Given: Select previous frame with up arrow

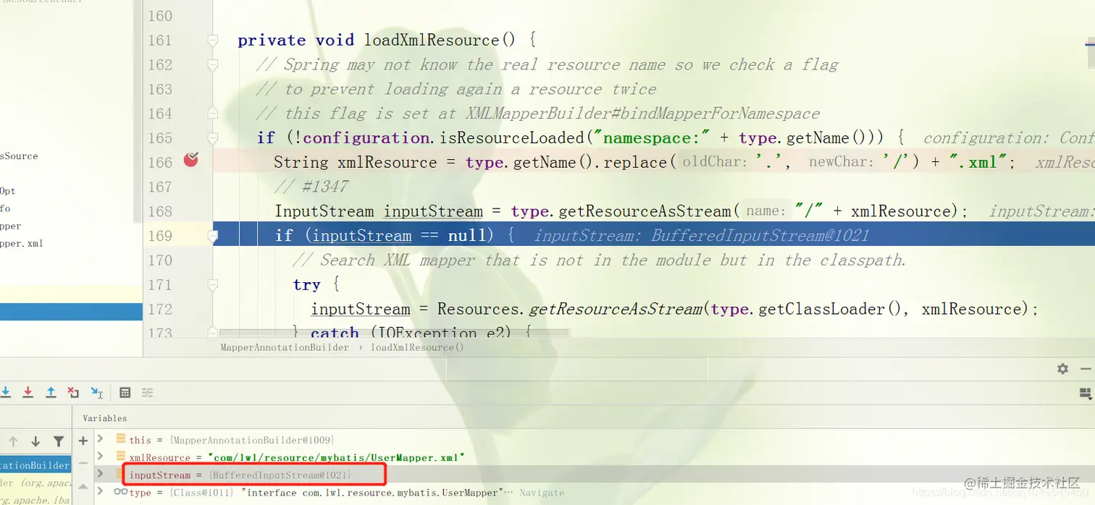Looking at the screenshot, I should tap(12, 441).
